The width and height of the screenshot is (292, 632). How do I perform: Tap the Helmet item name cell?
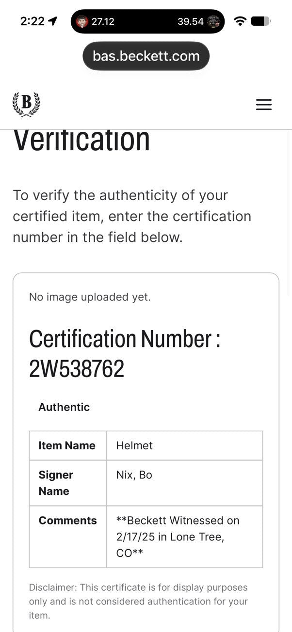[x=185, y=445]
